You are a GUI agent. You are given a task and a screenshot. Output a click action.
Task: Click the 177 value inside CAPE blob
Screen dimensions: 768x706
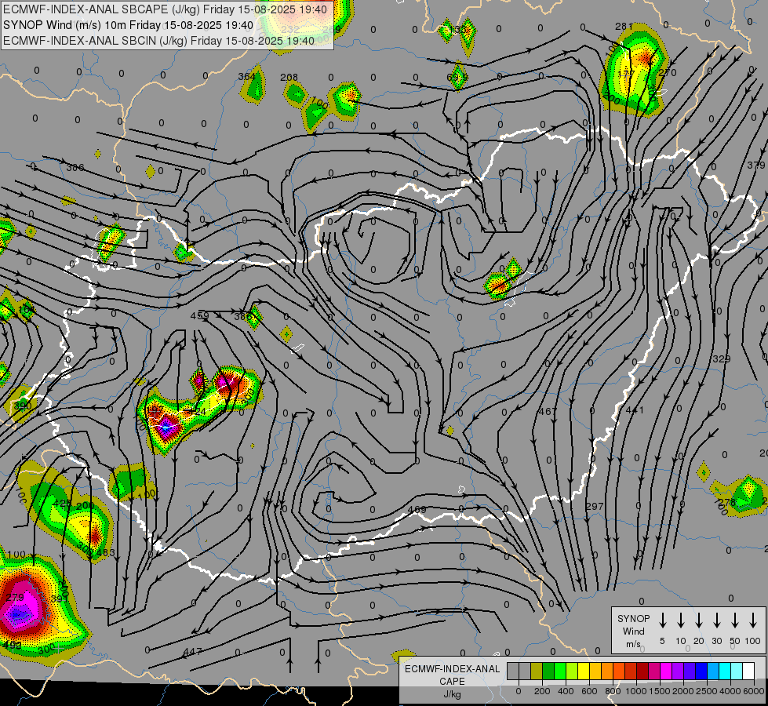[626, 74]
